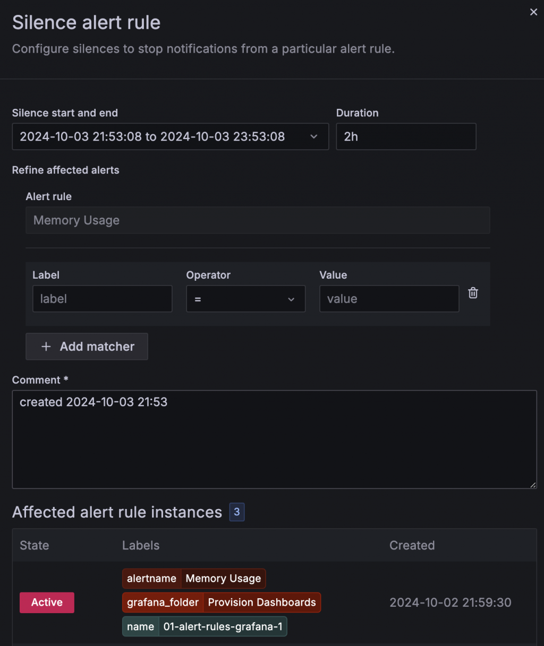This screenshot has height=646, width=544.
Task: Click the plus icon on Add matcher
Action: (x=46, y=347)
